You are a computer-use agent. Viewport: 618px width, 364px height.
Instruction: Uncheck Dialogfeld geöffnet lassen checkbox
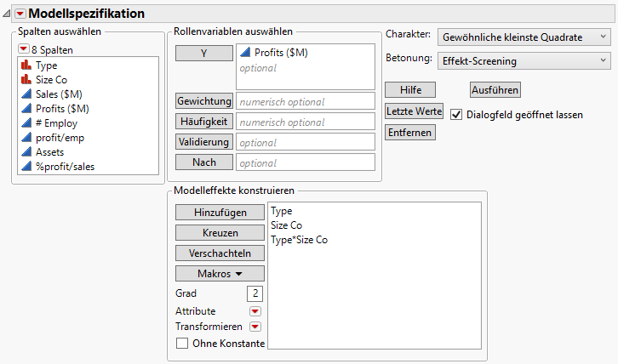tap(456, 114)
